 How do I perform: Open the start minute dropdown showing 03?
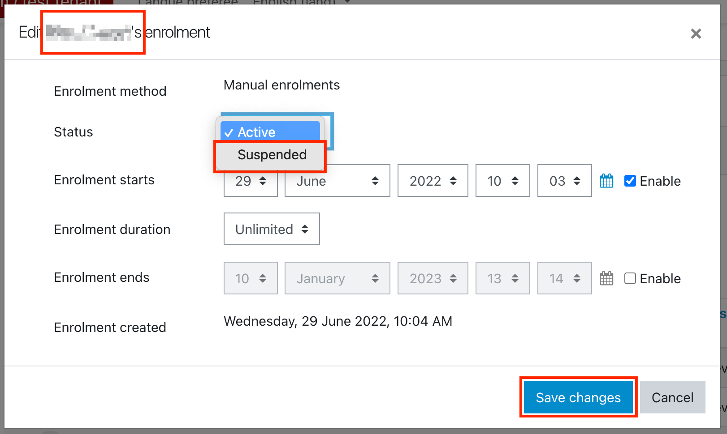click(x=564, y=181)
